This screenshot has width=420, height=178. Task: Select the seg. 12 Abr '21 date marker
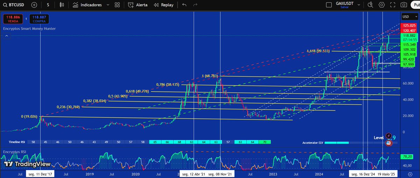[x=193, y=173]
